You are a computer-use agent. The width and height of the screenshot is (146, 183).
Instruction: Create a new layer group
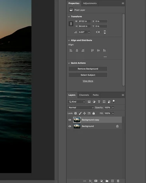pos(107,181)
